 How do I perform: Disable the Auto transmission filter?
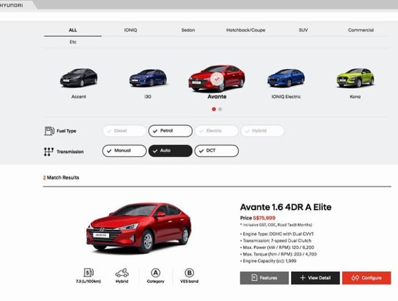(x=170, y=151)
